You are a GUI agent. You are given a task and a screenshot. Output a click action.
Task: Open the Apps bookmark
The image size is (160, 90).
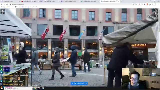3,7
